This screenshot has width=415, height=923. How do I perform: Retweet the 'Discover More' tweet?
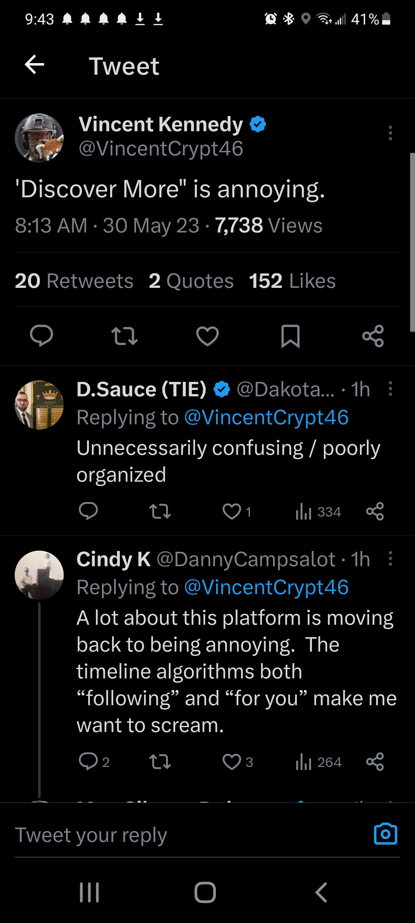(124, 336)
